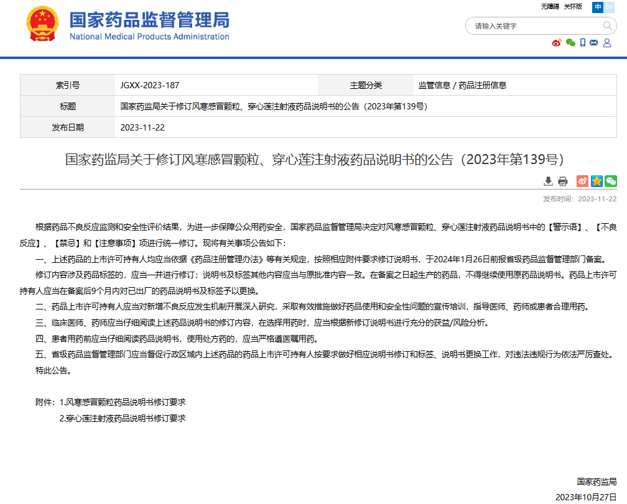
Task: Print the page using the printer icon
Action: (563, 181)
